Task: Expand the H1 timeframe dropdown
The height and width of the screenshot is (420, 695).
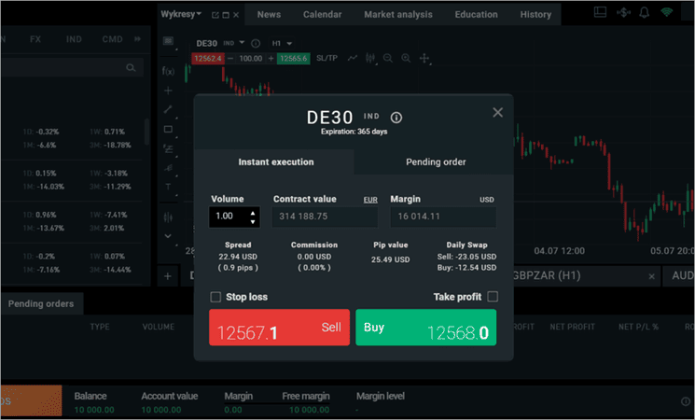Action: pyautogui.click(x=282, y=44)
